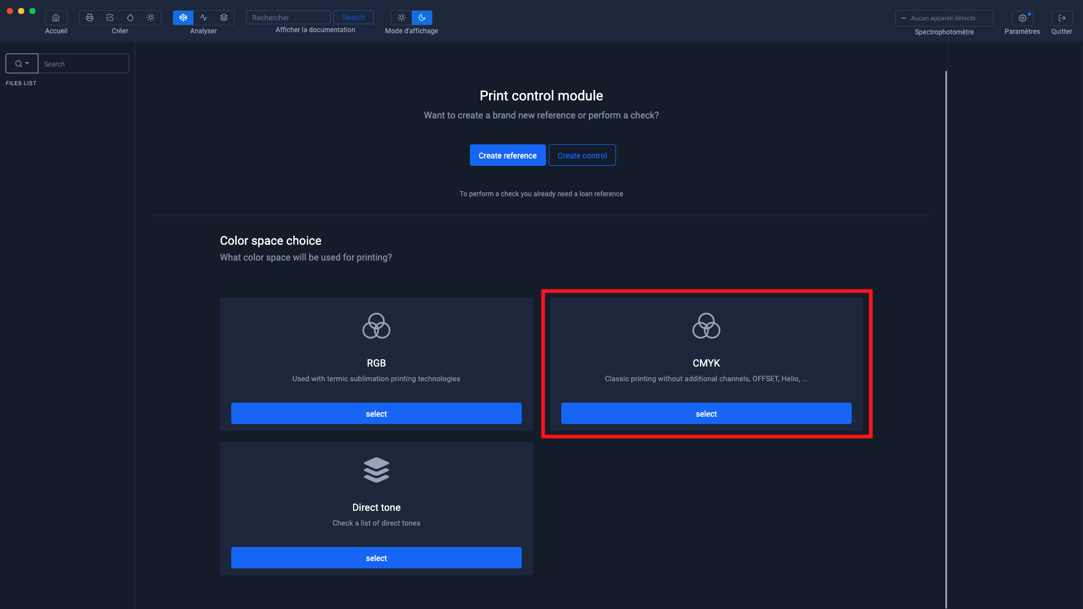The image size is (1083, 609).
Task: Click the Accueil label
Action: pos(56,31)
